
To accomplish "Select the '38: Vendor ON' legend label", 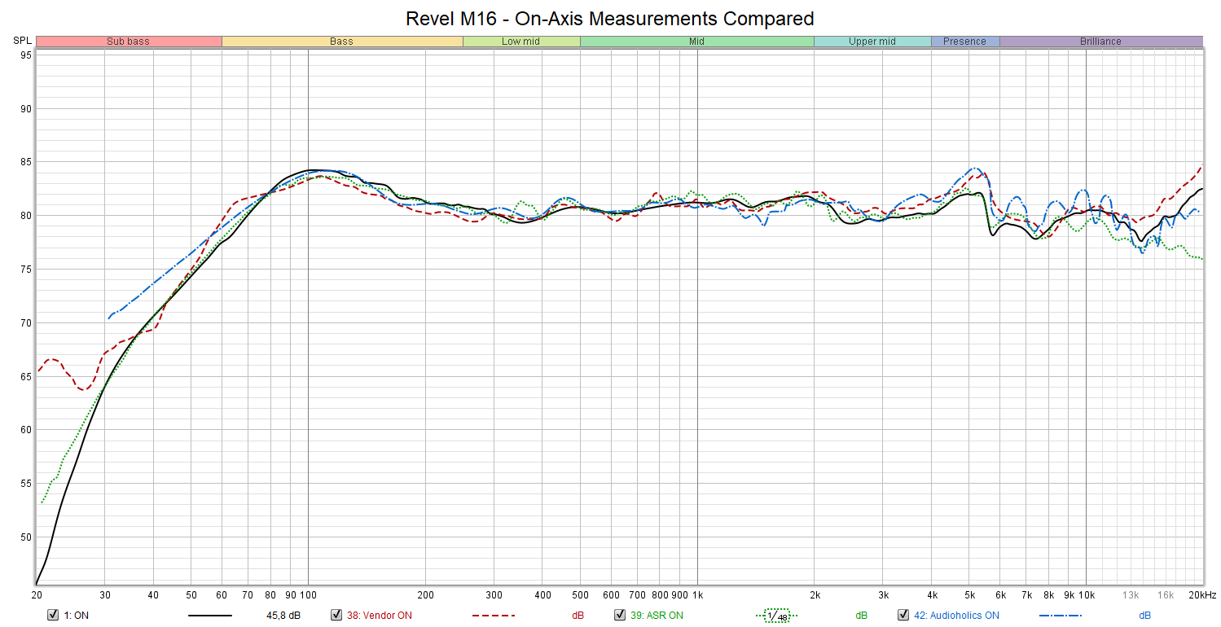I will 380,616.
